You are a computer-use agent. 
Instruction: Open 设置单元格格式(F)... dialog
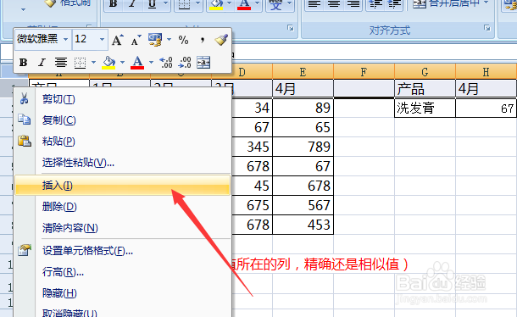(x=123, y=251)
